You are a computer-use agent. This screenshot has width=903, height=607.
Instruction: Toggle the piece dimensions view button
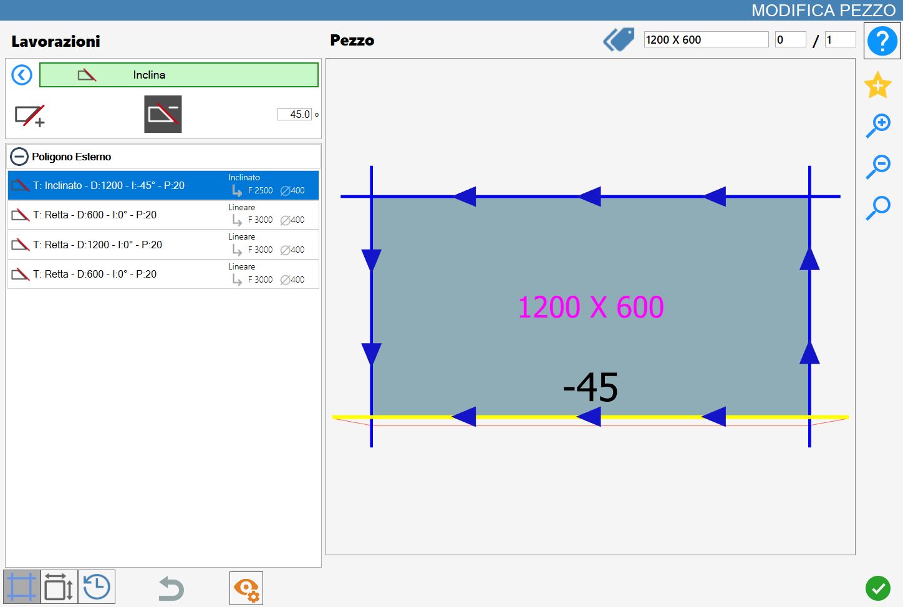point(59,587)
